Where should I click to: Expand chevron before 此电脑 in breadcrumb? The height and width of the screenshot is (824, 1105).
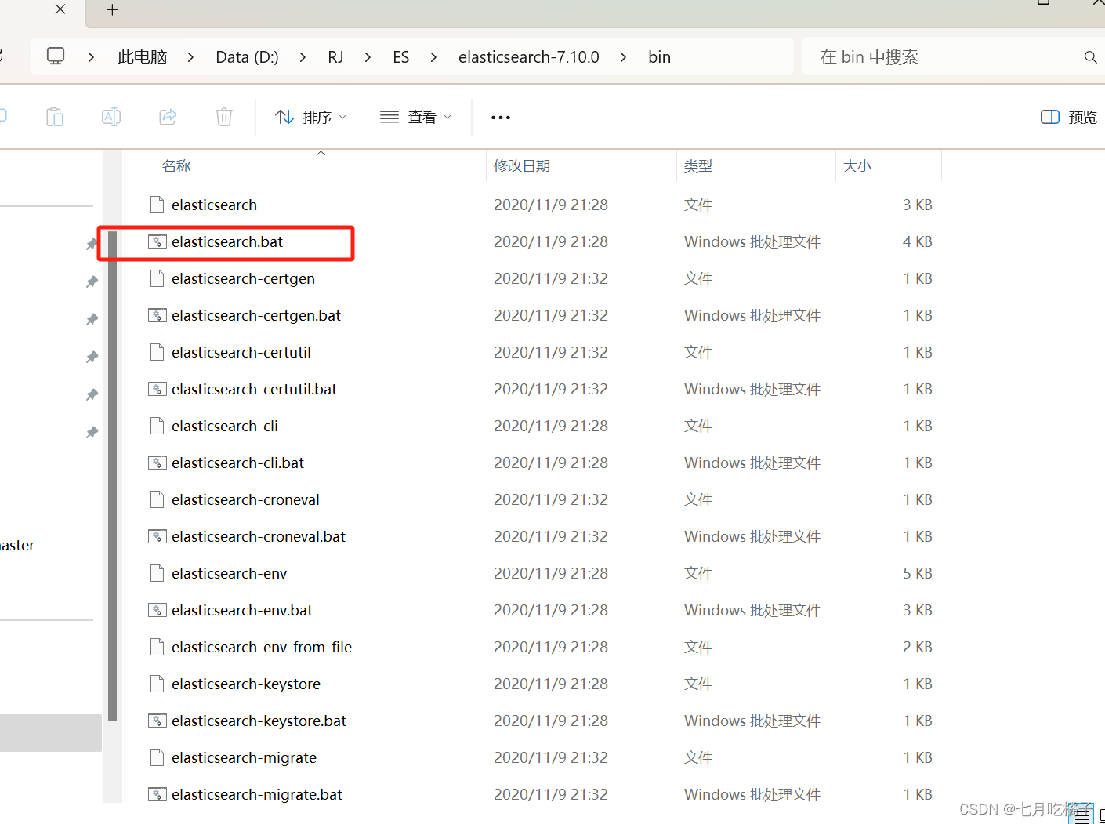pos(92,57)
